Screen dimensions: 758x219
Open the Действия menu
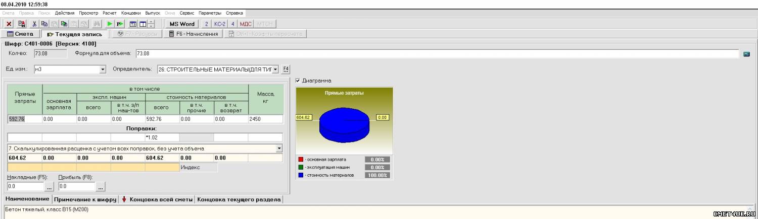(x=65, y=13)
